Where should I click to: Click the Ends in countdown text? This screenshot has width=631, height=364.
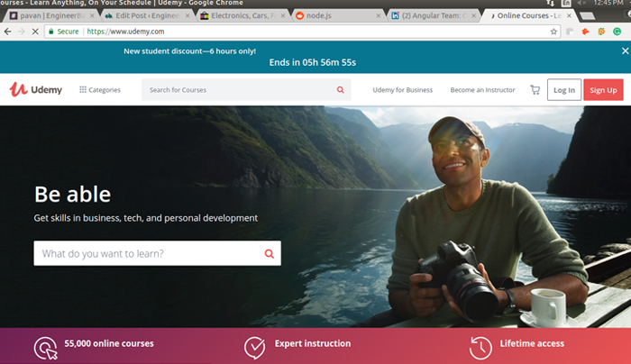(x=312, y=62)
